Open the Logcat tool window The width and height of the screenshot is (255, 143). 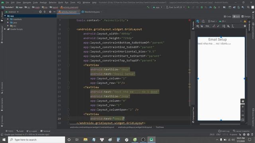tap(32, 131)
